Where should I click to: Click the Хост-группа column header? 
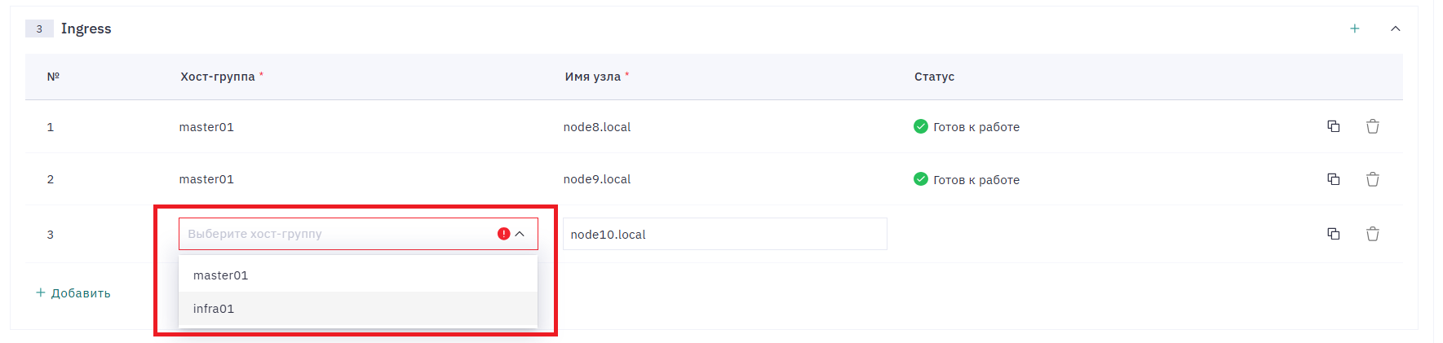click(218, 77)
